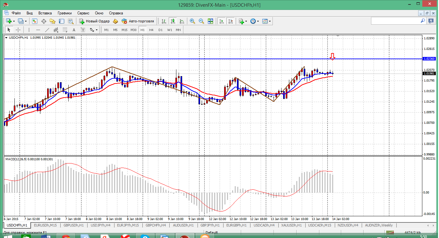
Task: Expand the chart templates dropdown
Action: pos(270,21)
